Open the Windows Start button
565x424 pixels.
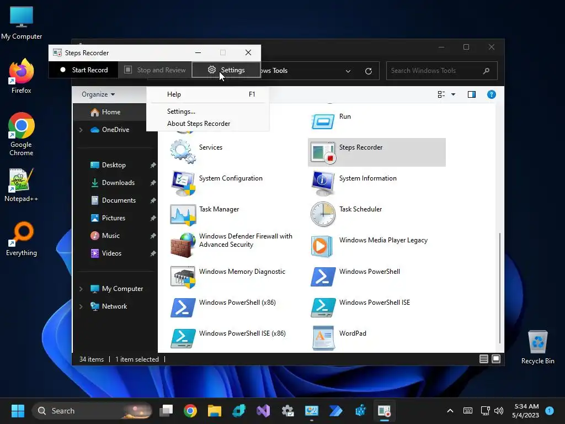click(18, 411)
